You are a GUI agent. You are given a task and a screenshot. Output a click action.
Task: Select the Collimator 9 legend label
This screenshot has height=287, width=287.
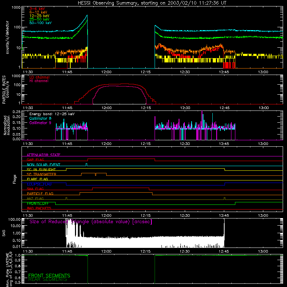coord(40,123)
